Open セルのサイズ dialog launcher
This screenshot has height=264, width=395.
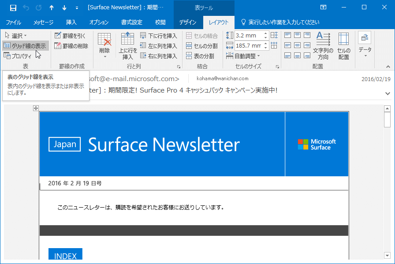tap(277, 67)
